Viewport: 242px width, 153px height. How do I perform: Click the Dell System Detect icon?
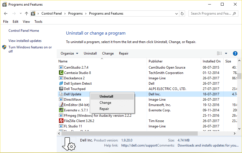[61, 84]
